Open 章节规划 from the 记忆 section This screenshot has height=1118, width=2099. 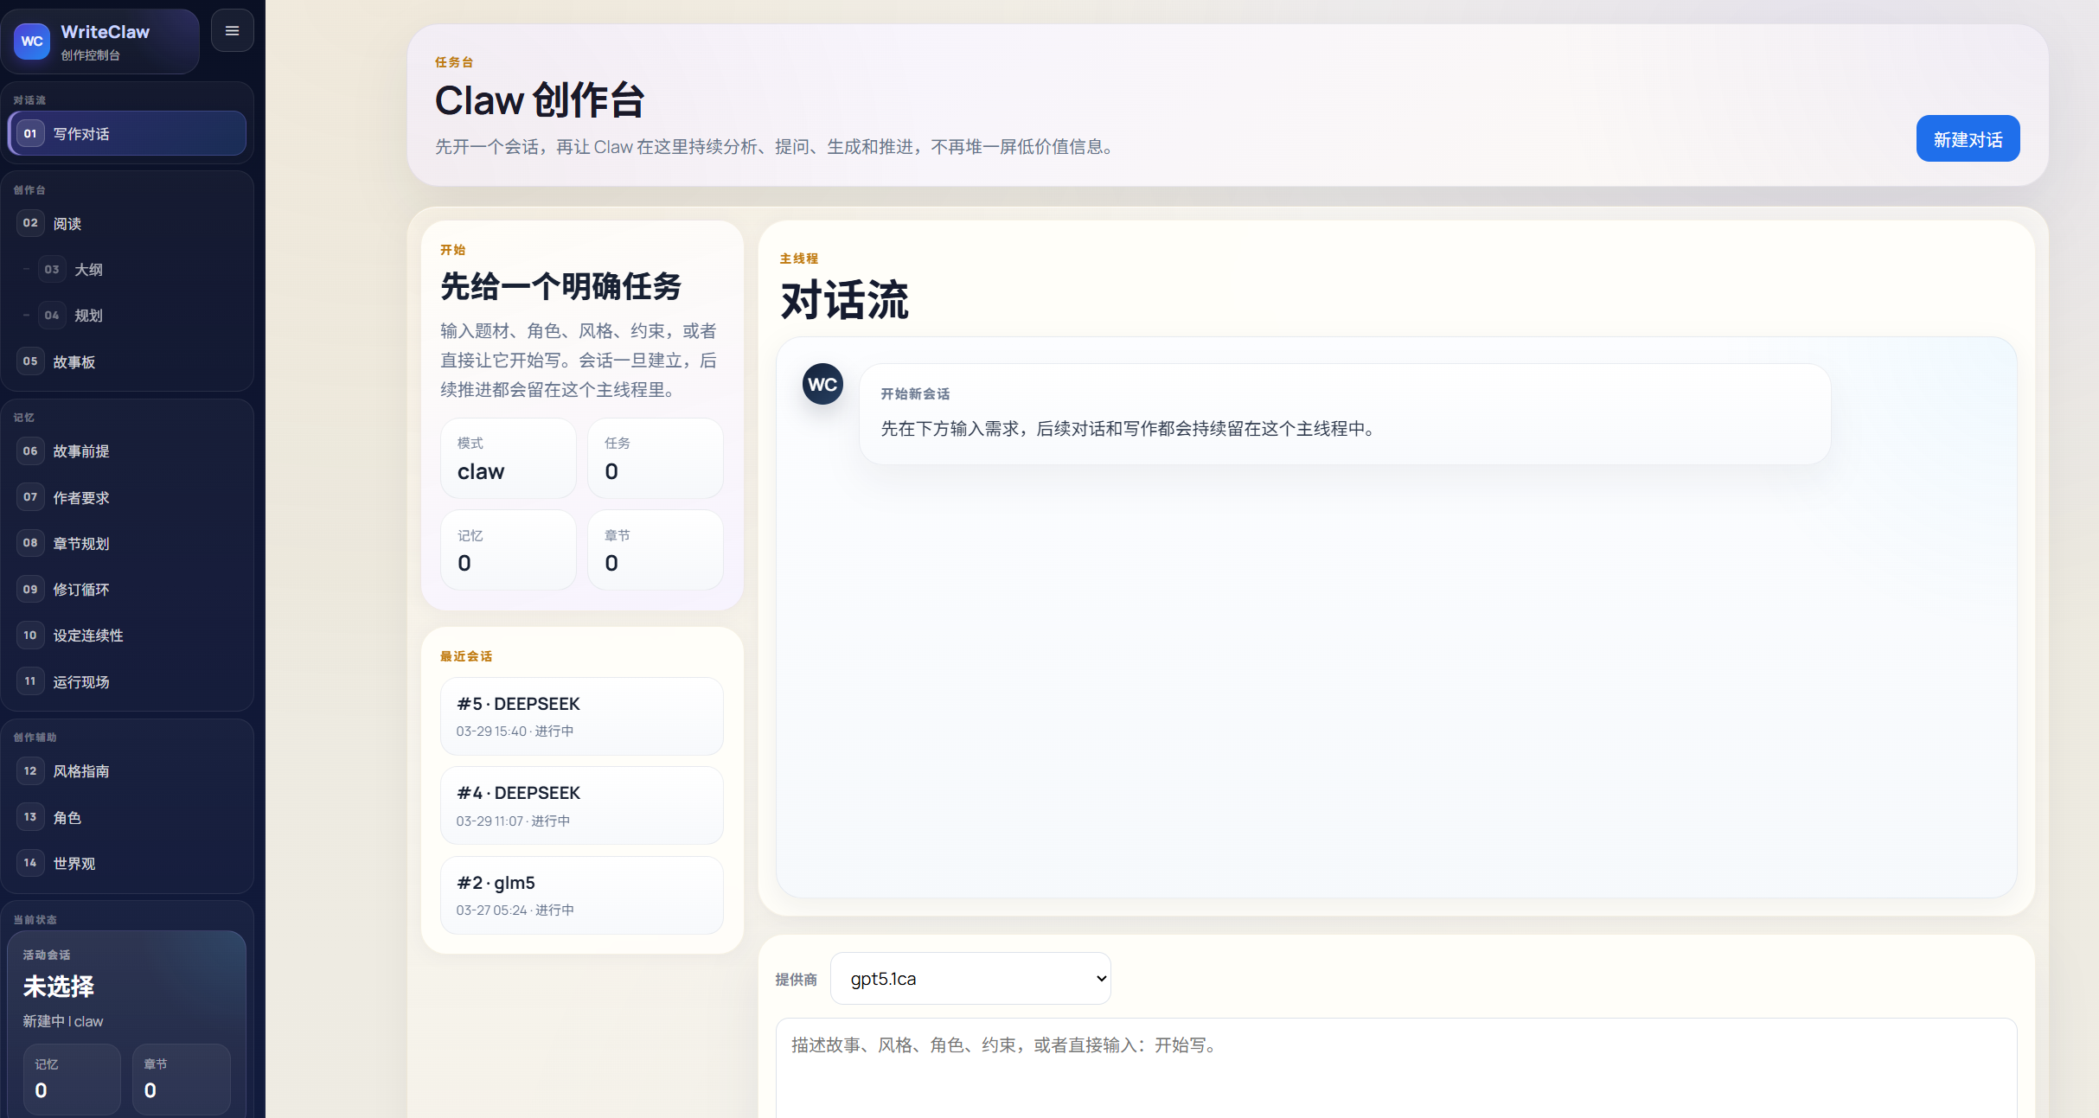click(x=127, y=543)
